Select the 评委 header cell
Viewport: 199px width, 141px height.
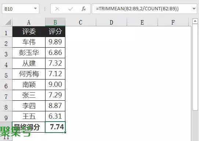coord(29,31)
